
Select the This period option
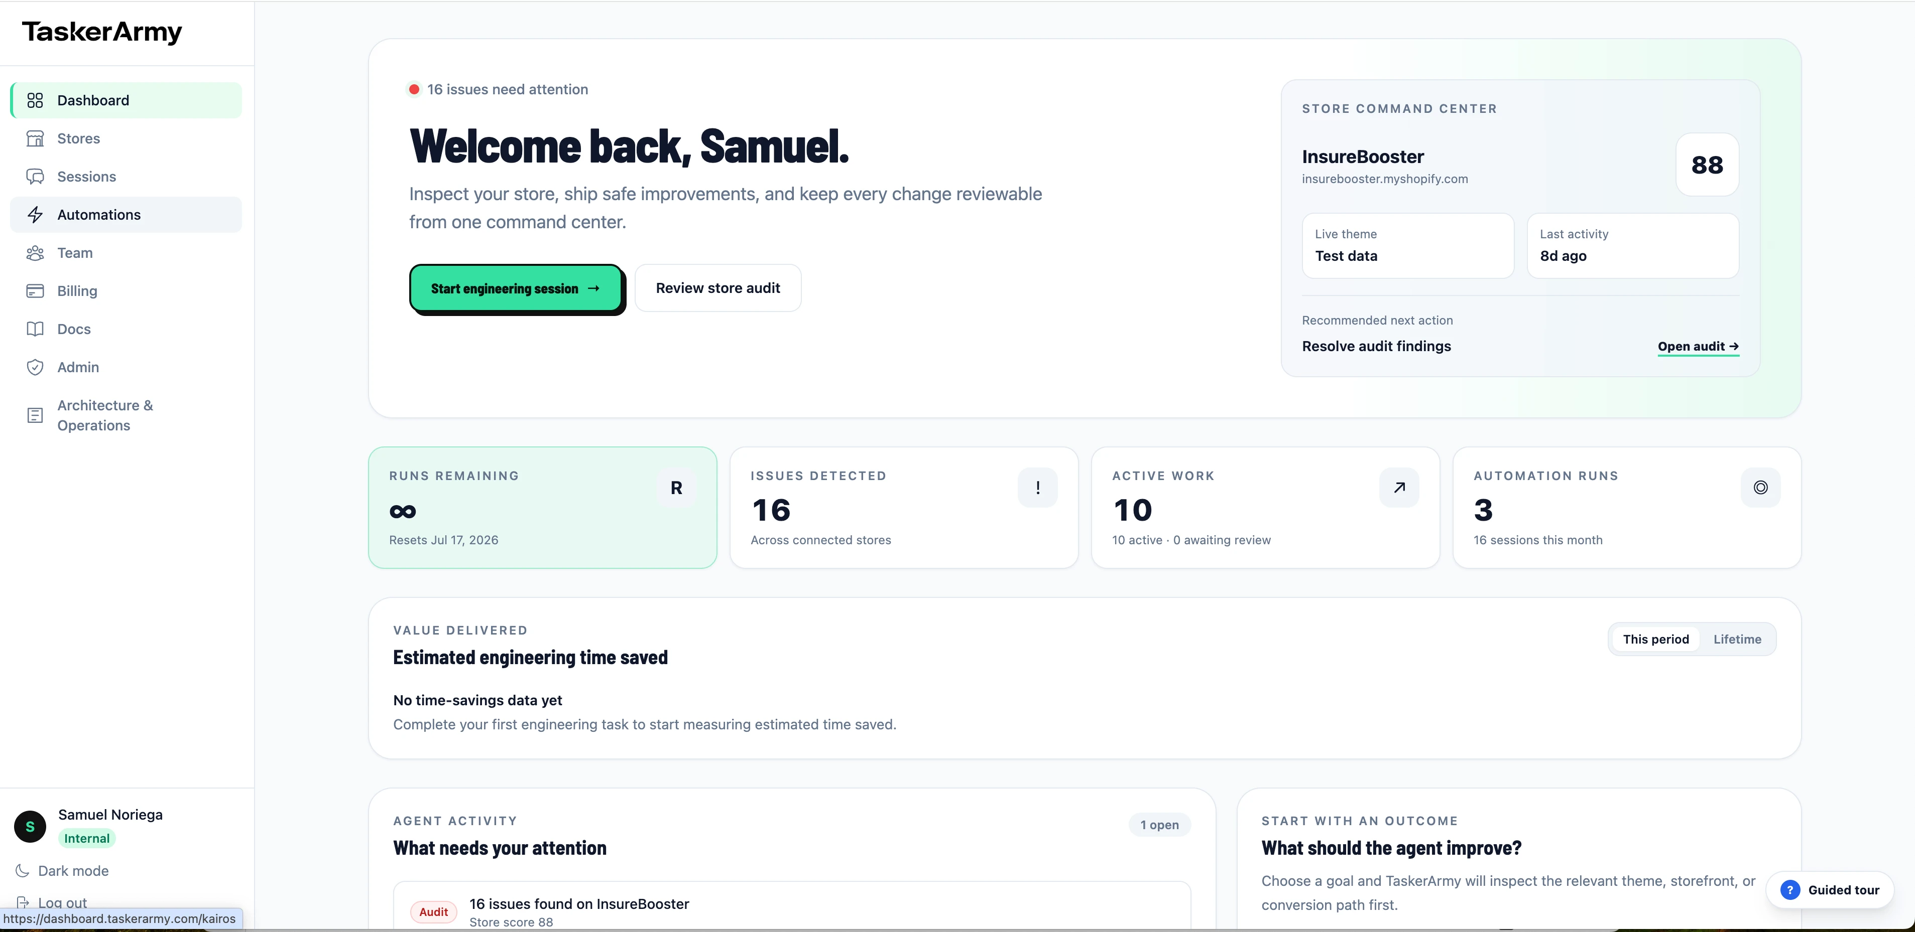pyautogui.click(x=1655, y=640)
